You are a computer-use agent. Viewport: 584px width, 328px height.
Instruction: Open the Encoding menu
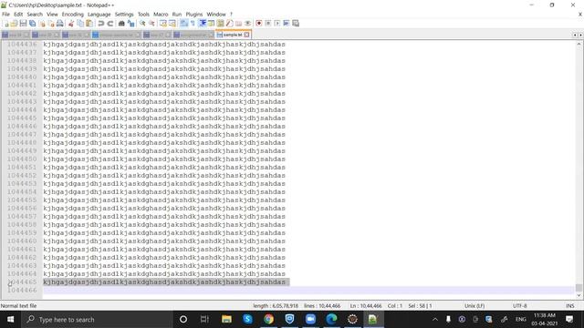pyautogui.click(x=73, y=15)
